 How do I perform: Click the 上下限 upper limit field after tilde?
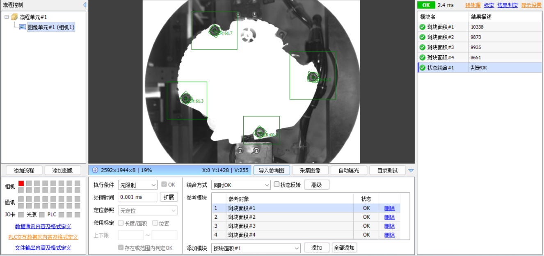click(165, 235)
